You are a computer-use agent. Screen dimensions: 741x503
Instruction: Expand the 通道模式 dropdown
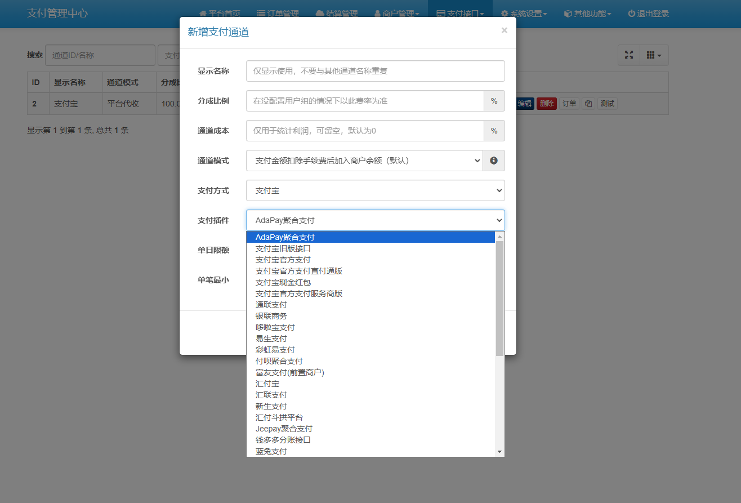coord(364,161)
